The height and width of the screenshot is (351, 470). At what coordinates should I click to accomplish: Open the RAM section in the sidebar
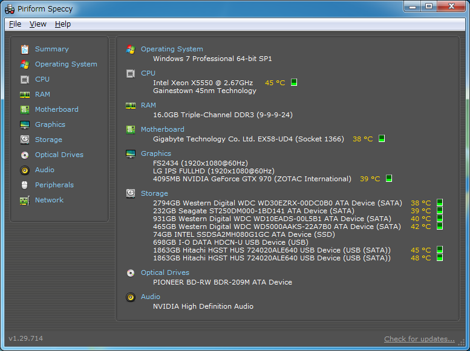pyautogui.click(x=42, y=94)
